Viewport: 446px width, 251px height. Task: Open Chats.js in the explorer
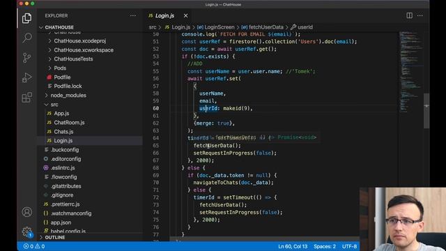click(x=63, y=132)
